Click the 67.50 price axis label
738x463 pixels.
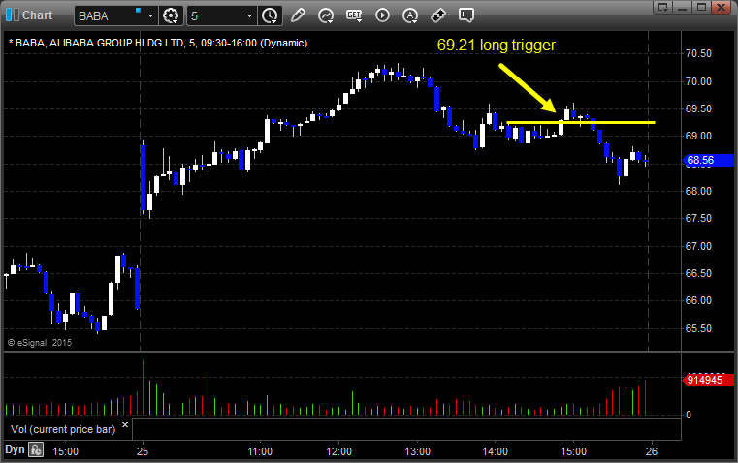(698, 218)
